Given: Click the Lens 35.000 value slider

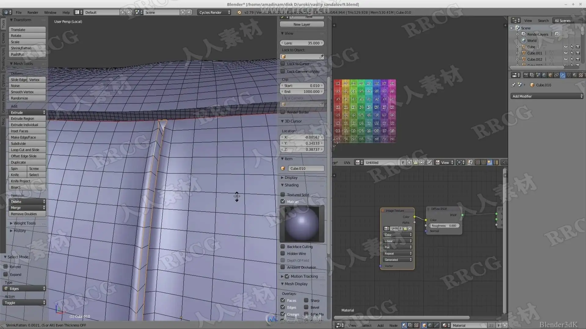Looking at the screenshot, I should pyautogui.click(x=302, y=43).
